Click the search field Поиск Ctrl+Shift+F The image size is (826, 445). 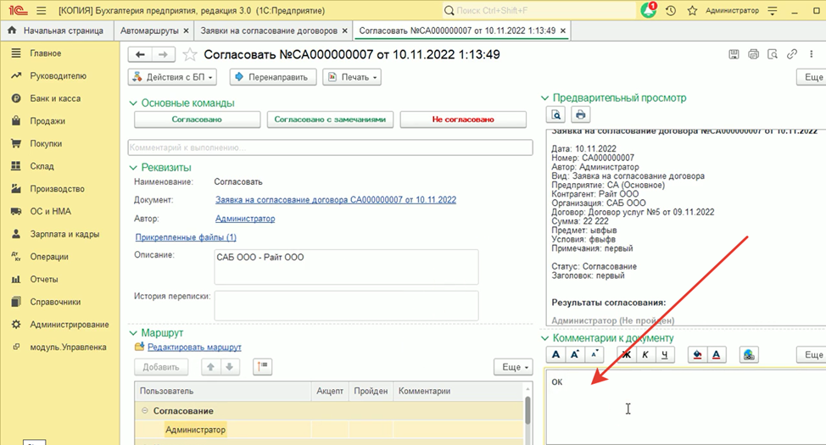[x=539, y=10]
